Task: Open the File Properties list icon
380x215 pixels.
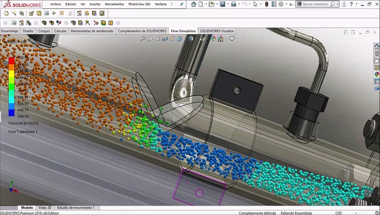Action: (x=274, y=4)
